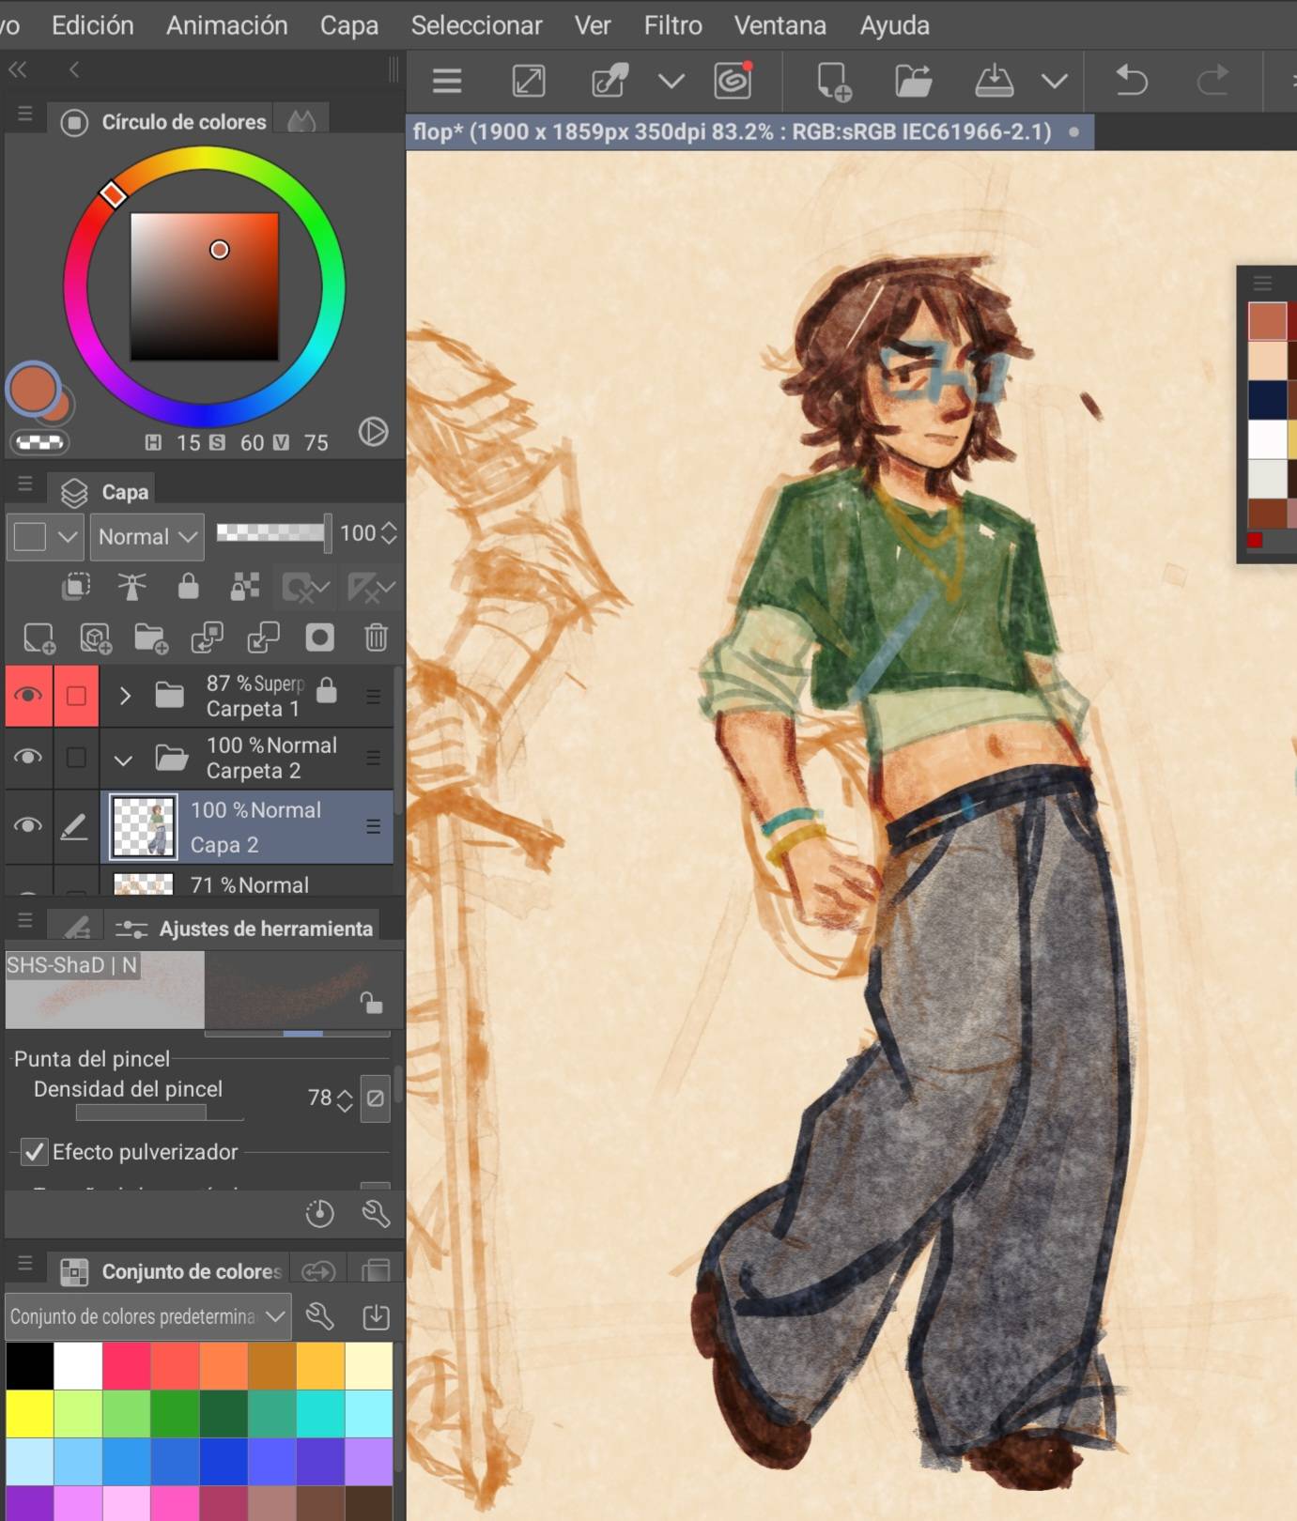Click the transparent color swatch under main color
This screenshot has width=1297, height=1521.
point(39,441)
